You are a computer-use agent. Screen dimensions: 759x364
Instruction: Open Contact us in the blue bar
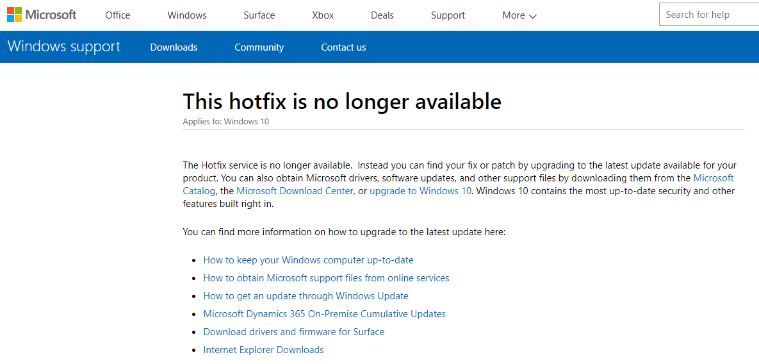click(x=343, y=47)
